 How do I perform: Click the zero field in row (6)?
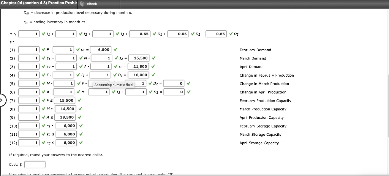pos(174,92)
